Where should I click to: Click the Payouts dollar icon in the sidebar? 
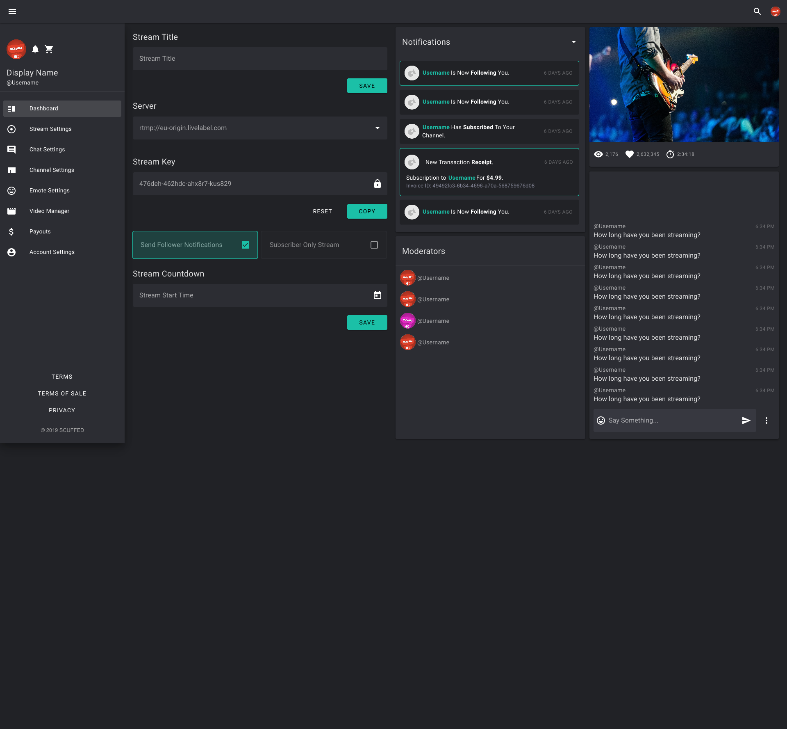click(x=11, y=231)
